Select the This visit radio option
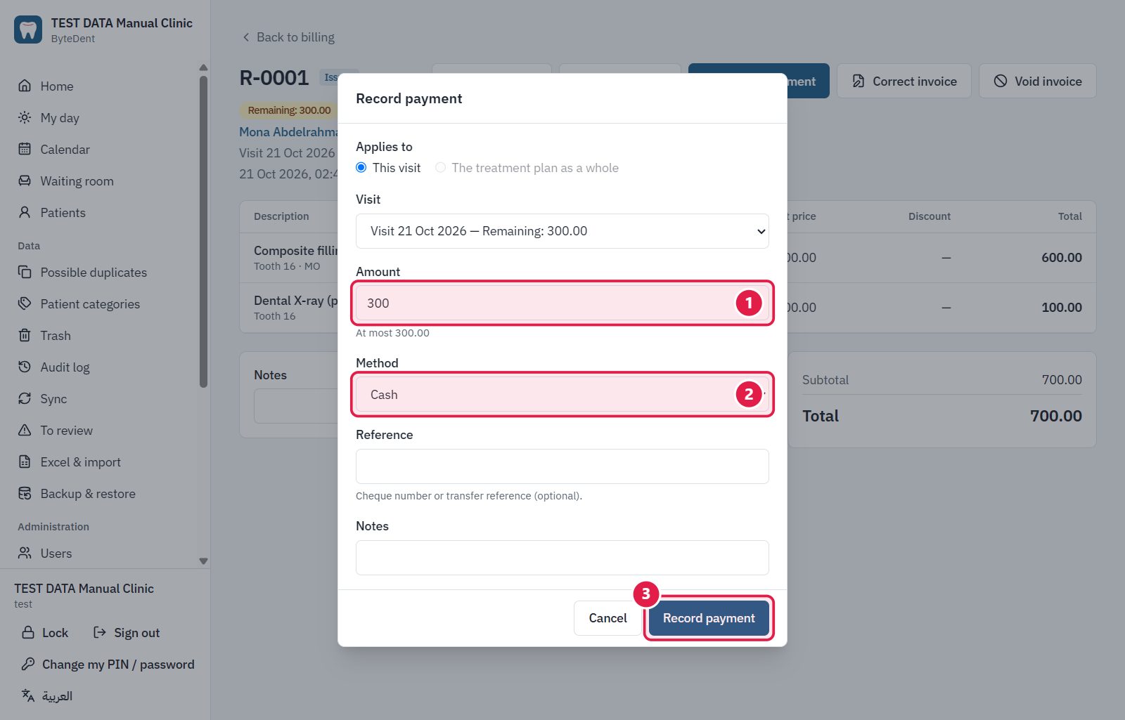 click(x=361, y=167)
